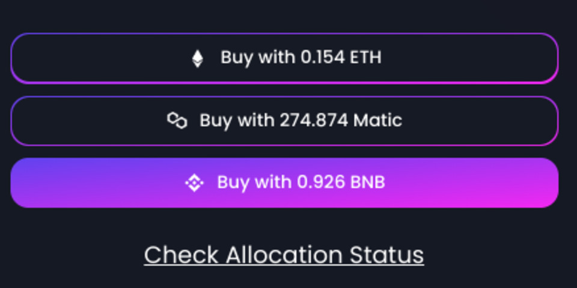Click the word Status in the underlined link

386,254
